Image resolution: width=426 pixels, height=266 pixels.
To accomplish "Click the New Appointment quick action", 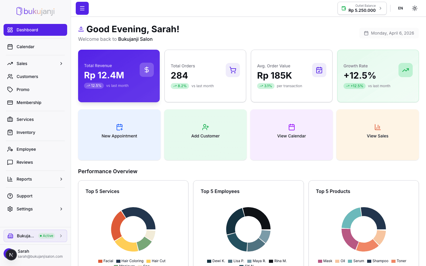I will pos(119,135).
